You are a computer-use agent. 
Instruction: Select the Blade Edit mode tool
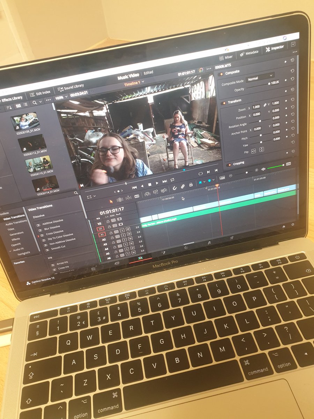point(137,197)
